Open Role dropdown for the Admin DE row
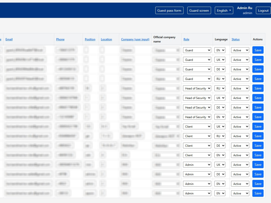 pyautogui.click(x=197, y=174)
